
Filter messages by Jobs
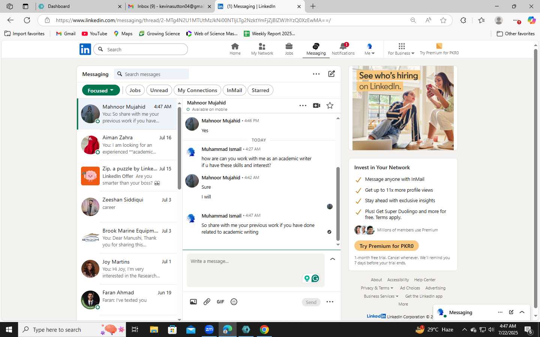135,90
